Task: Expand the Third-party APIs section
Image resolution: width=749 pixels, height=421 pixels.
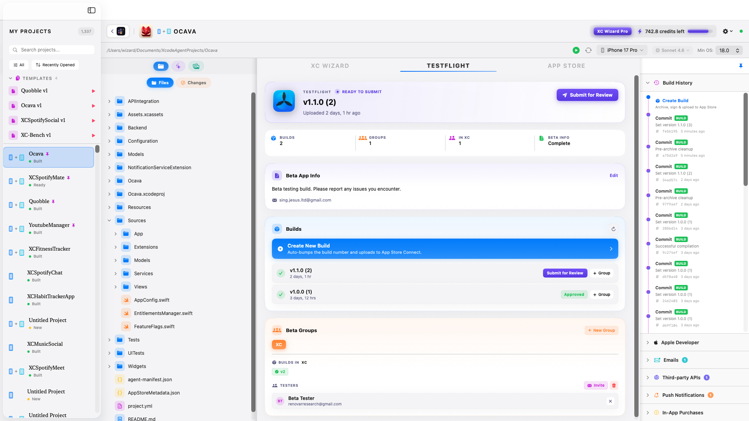Action: point(648,378)
